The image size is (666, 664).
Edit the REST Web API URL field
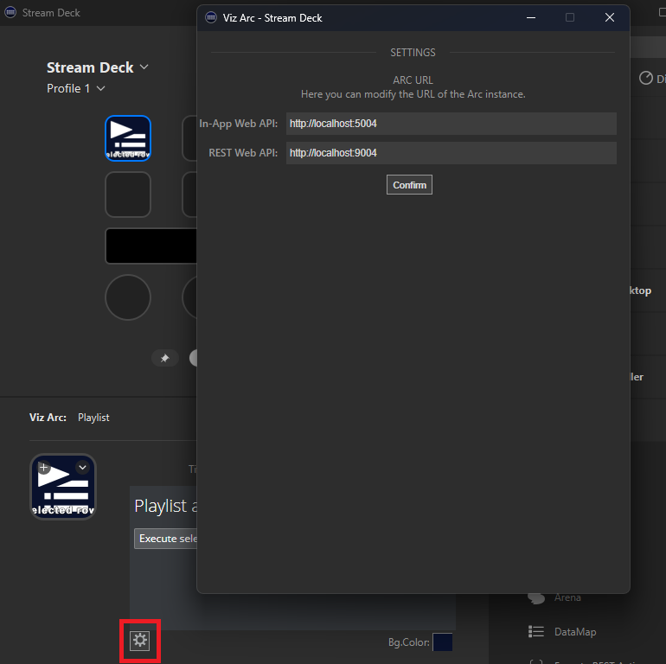pos(451,153)
